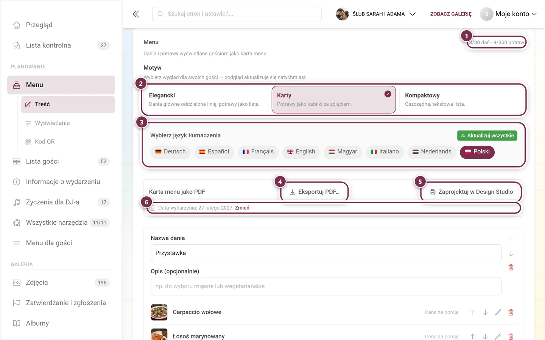Image resolution: width=545 pixels, height=340 pixels.
Task: Collapse the Menu section in sidebar
Action: click(x=61, y=85)
